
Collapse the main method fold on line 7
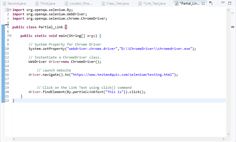(x=10, y=36)
